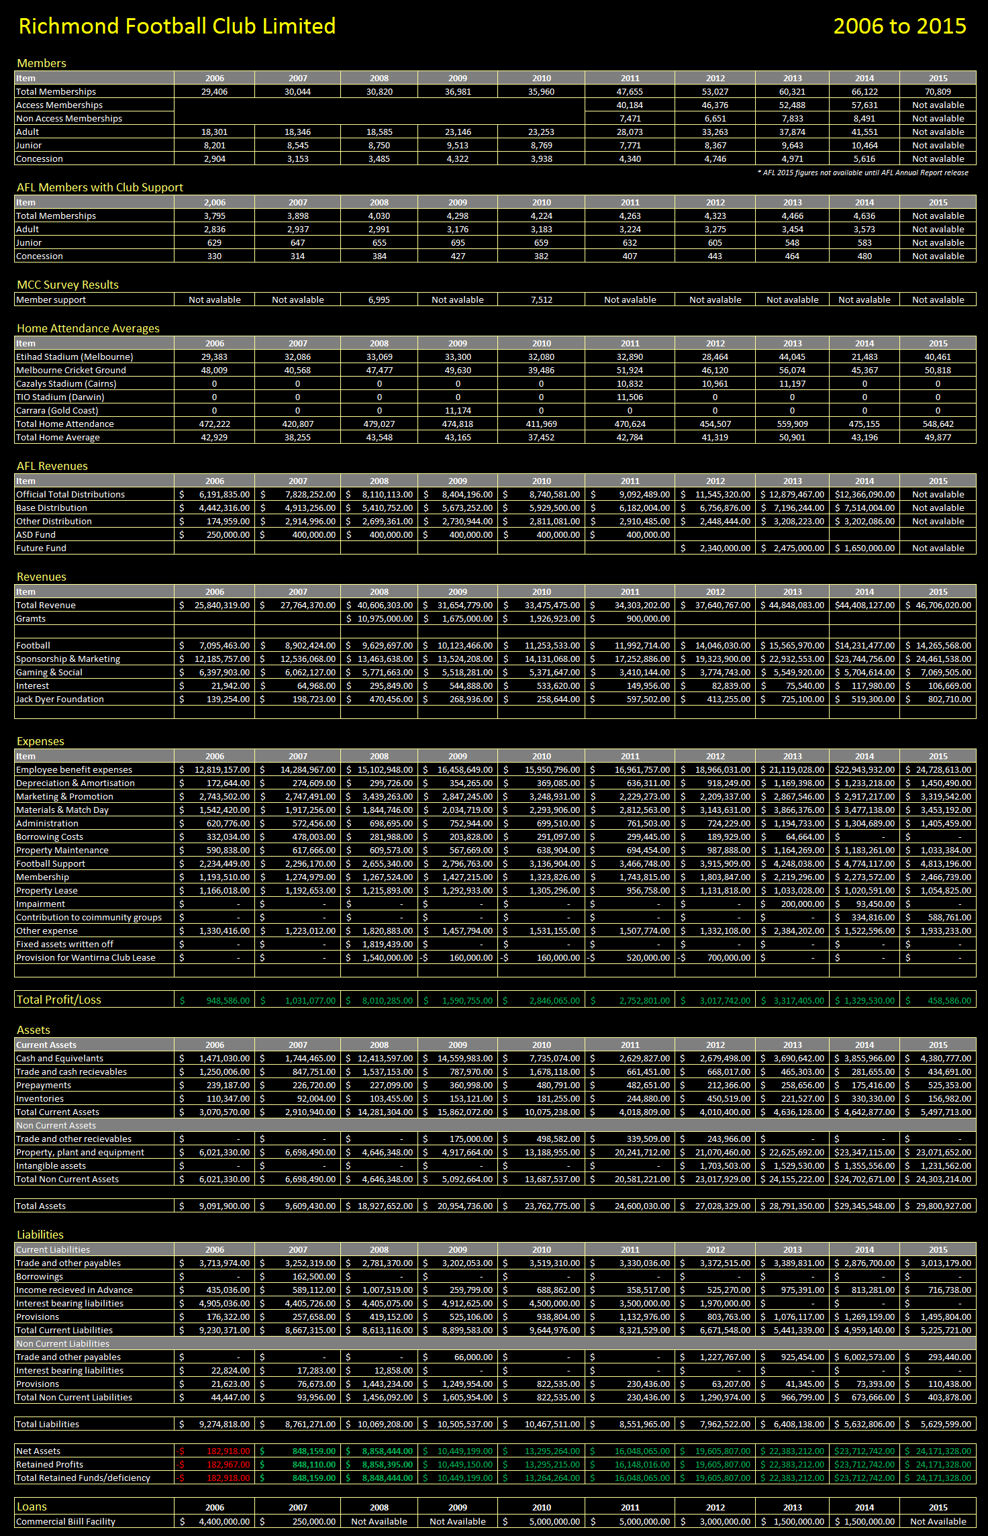Select the 'Total Home Attendance' row label
Screen dimensions: 988x1536
(65, 424)
